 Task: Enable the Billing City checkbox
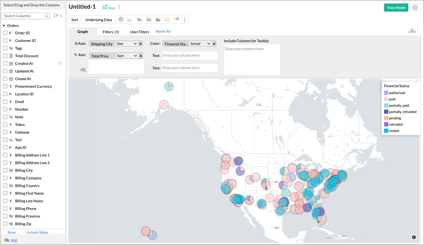[x=5, y=170]
